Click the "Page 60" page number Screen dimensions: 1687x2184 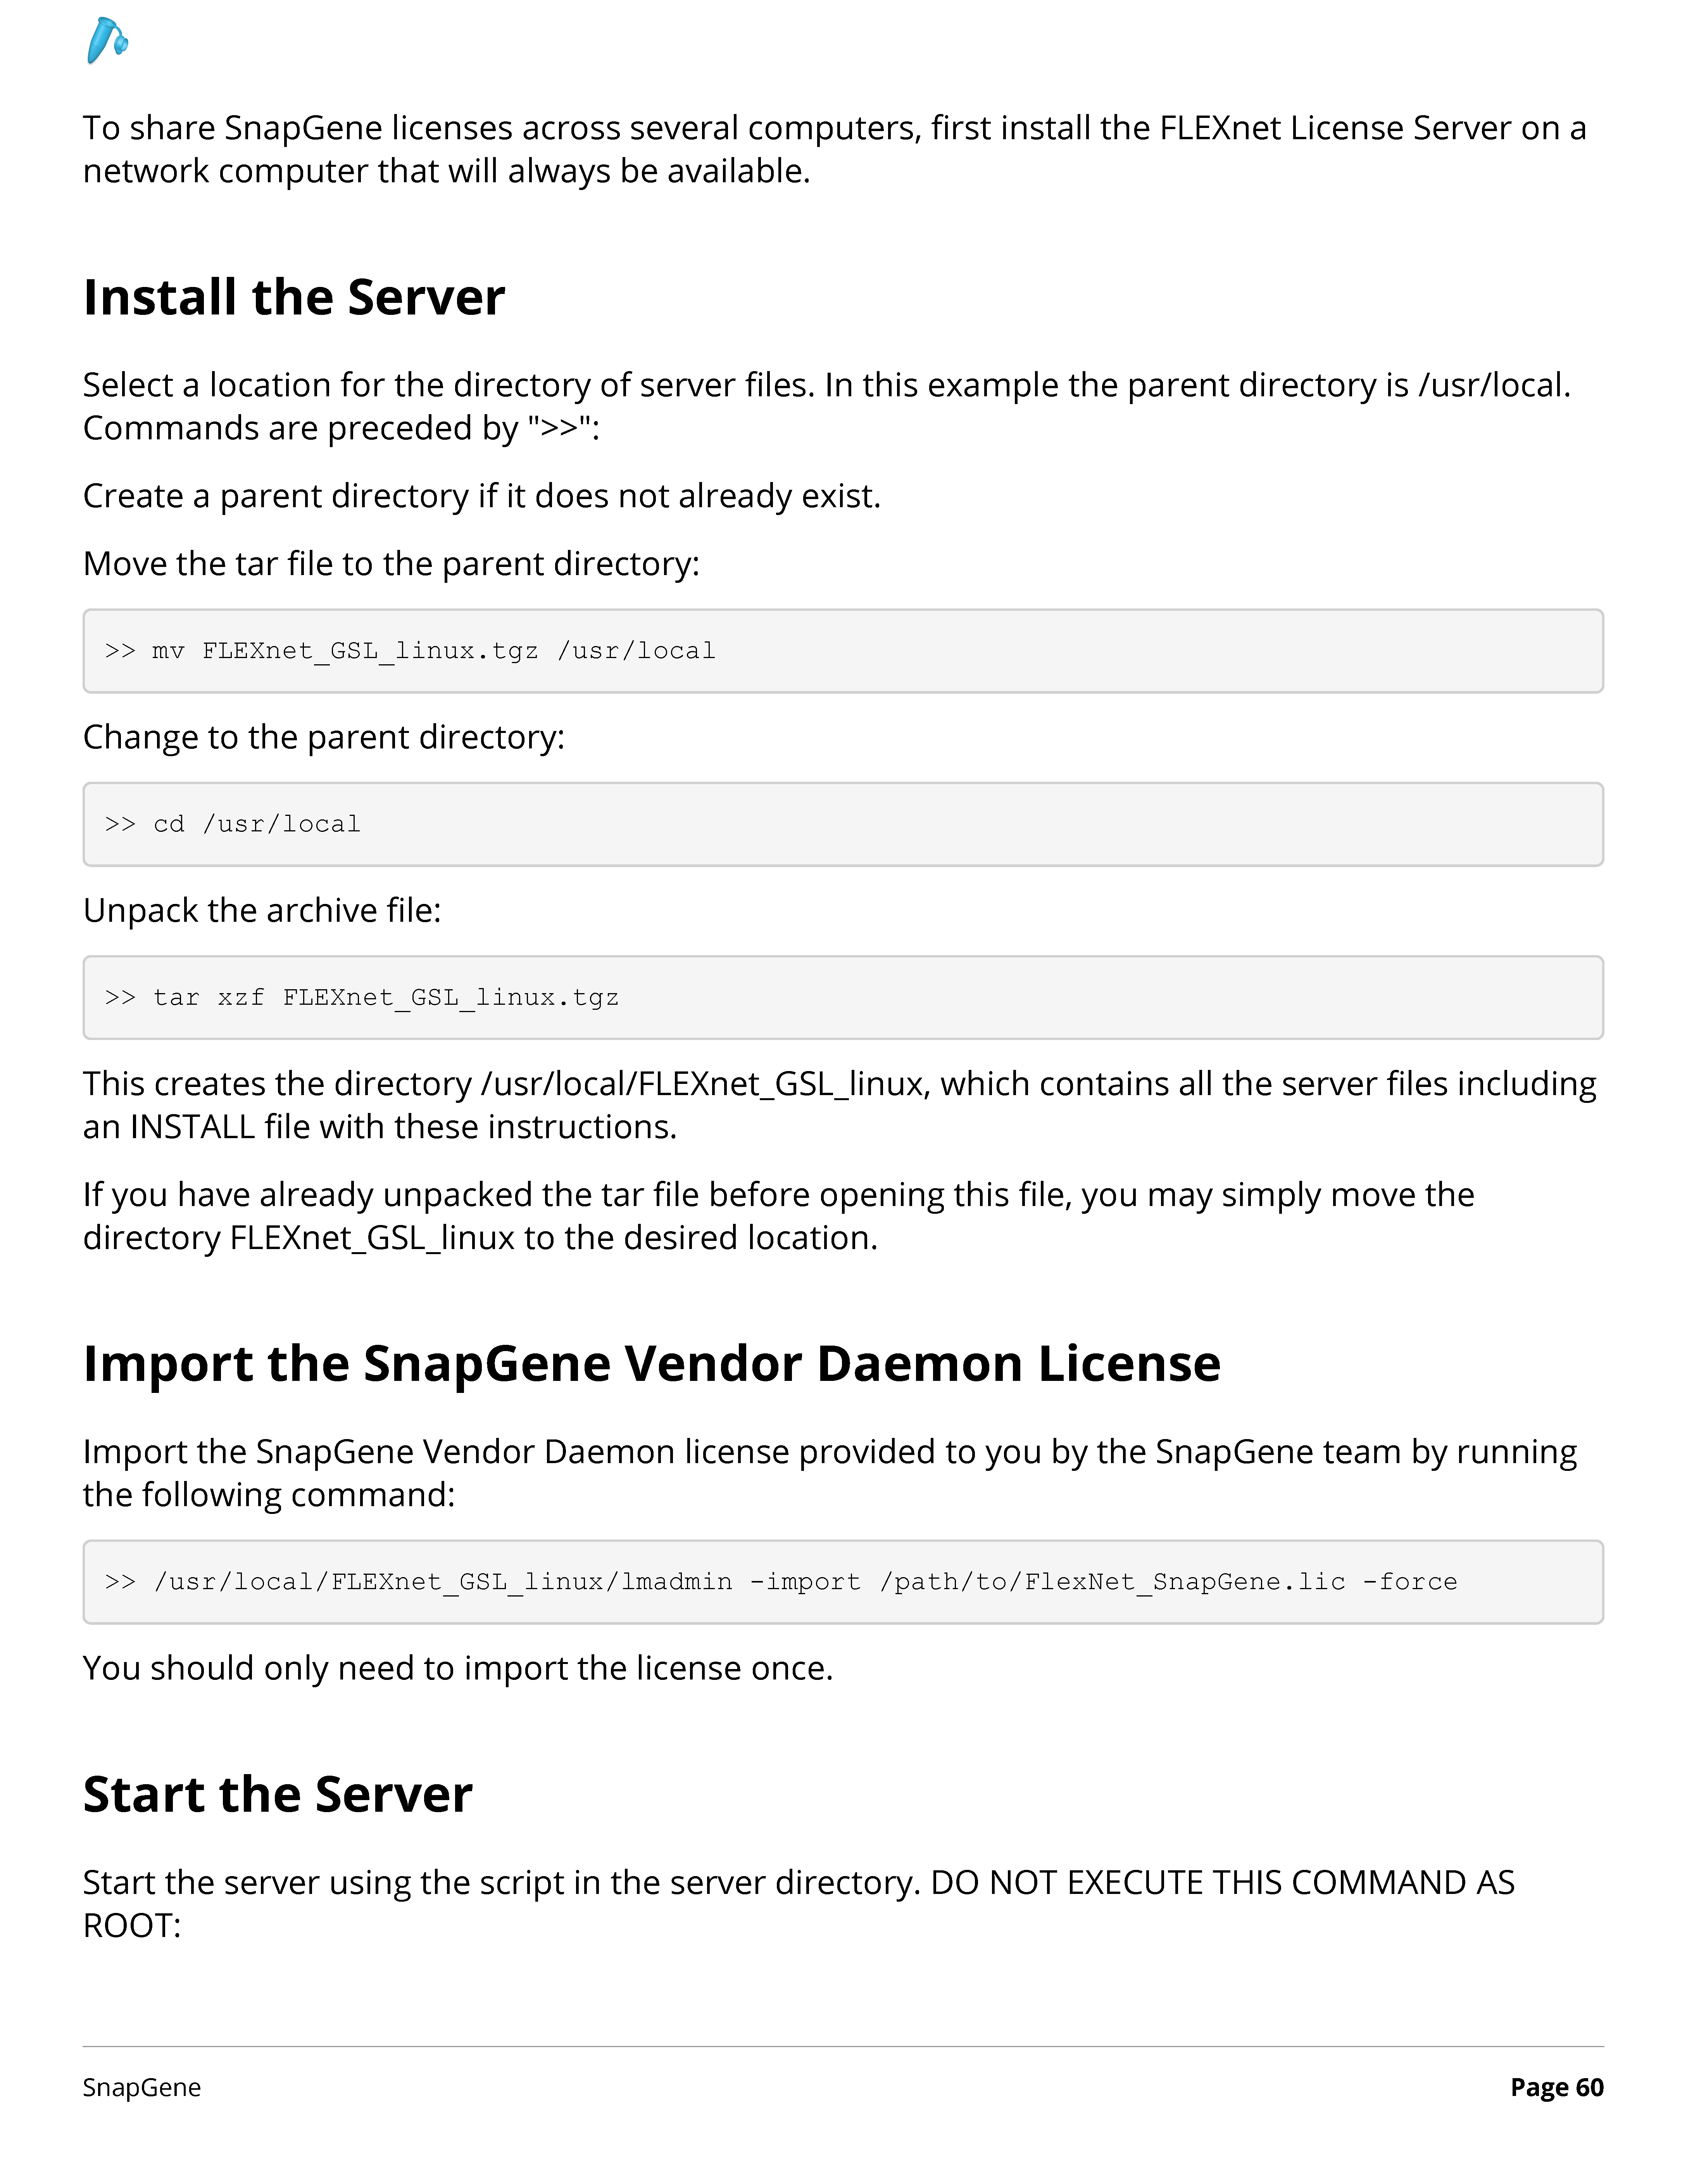tap(1557, 2087)
